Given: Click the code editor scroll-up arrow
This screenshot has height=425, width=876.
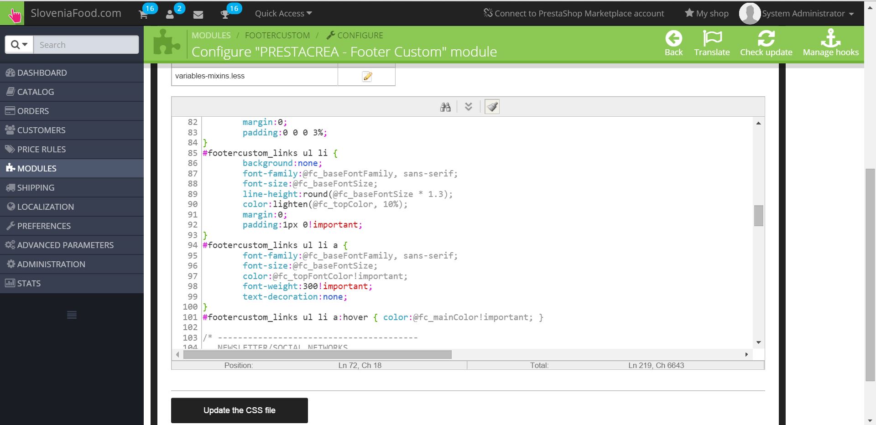Looking at the screenshot, I should pyautogui.click(x=758, y=123).
